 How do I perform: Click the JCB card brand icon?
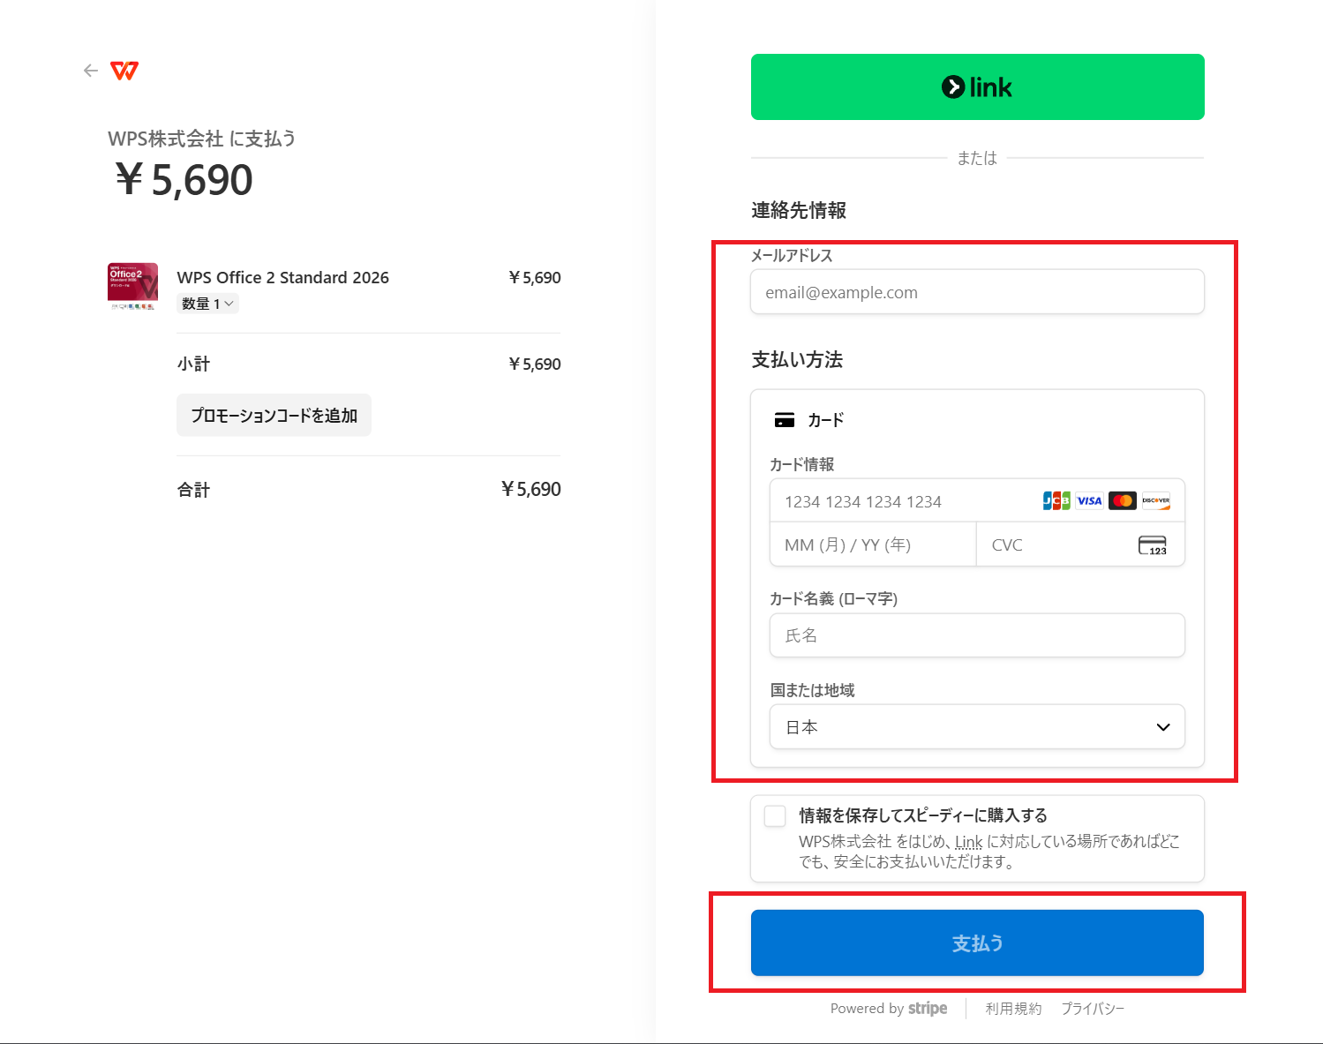[x=1056, y=500]
